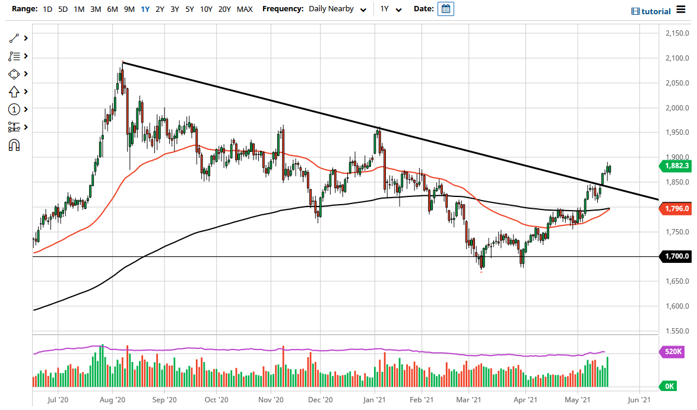Click the 1,796.0 moving average label
The height and width of the screenshot is (410, 697).
(676, 208)
